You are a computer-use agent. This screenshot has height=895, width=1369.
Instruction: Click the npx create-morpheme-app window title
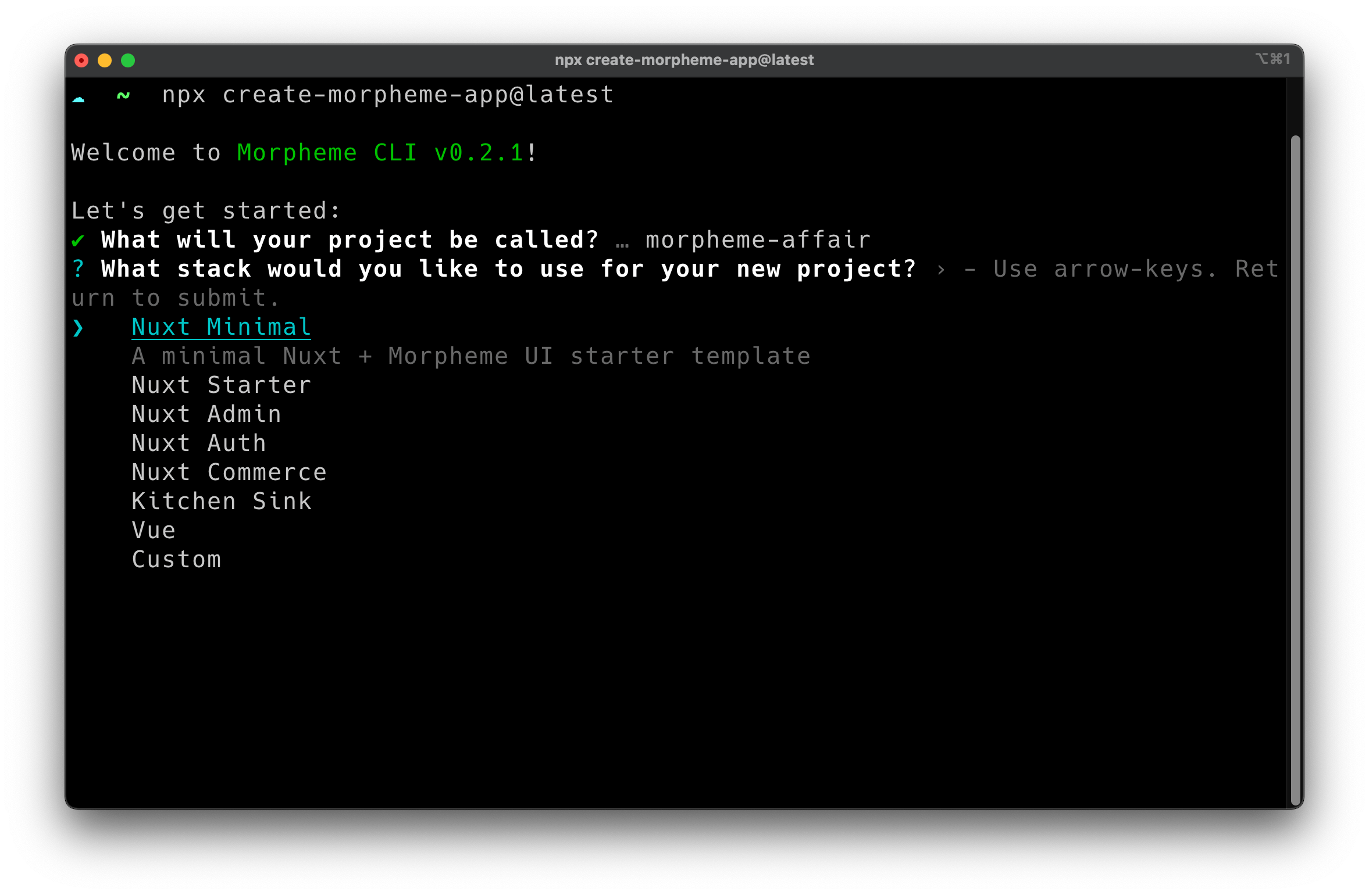pos(684,60)
